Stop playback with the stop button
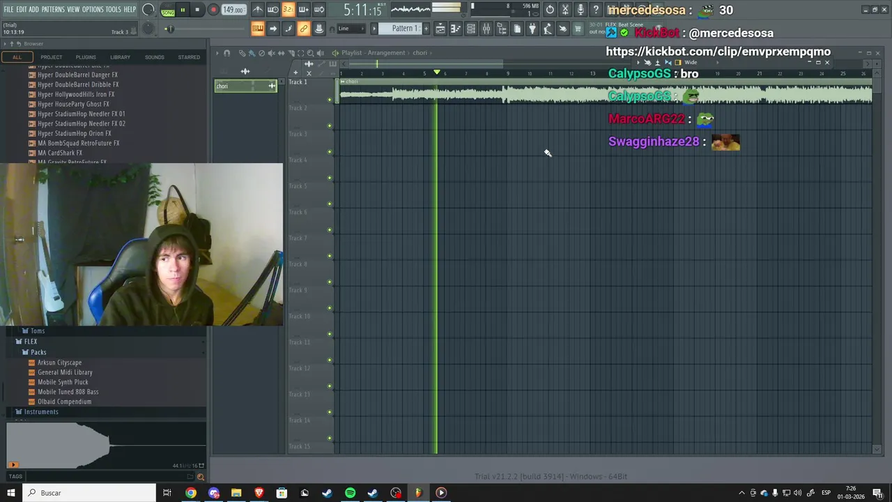 click(197, 10)
